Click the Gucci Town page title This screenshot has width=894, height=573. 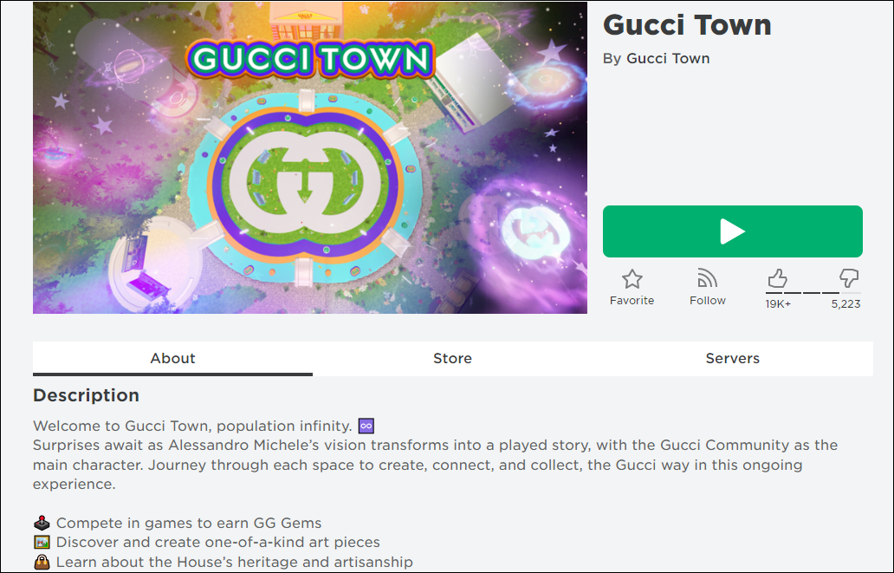pyautogui.click(x=687, y=25)
